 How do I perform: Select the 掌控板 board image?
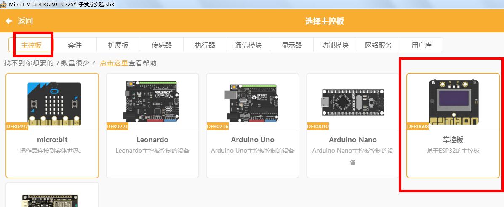[x=453, y=101]
